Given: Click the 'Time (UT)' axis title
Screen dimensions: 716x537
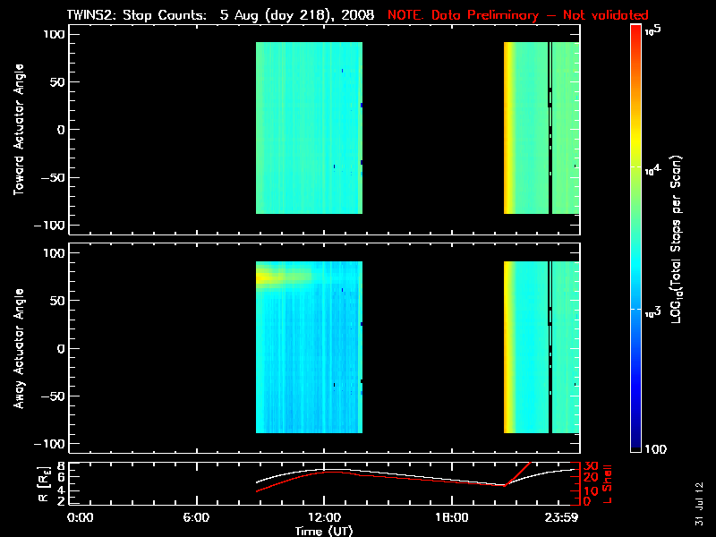Looking at the screenshot, I should (324, 531).
